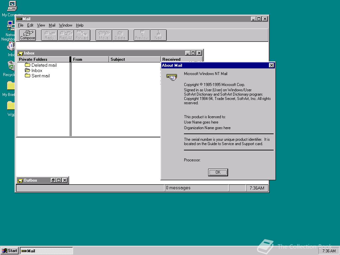340x255 pixels.
Task: Click 'Organization Name goes here' text
Action: [x=207, y=128]
